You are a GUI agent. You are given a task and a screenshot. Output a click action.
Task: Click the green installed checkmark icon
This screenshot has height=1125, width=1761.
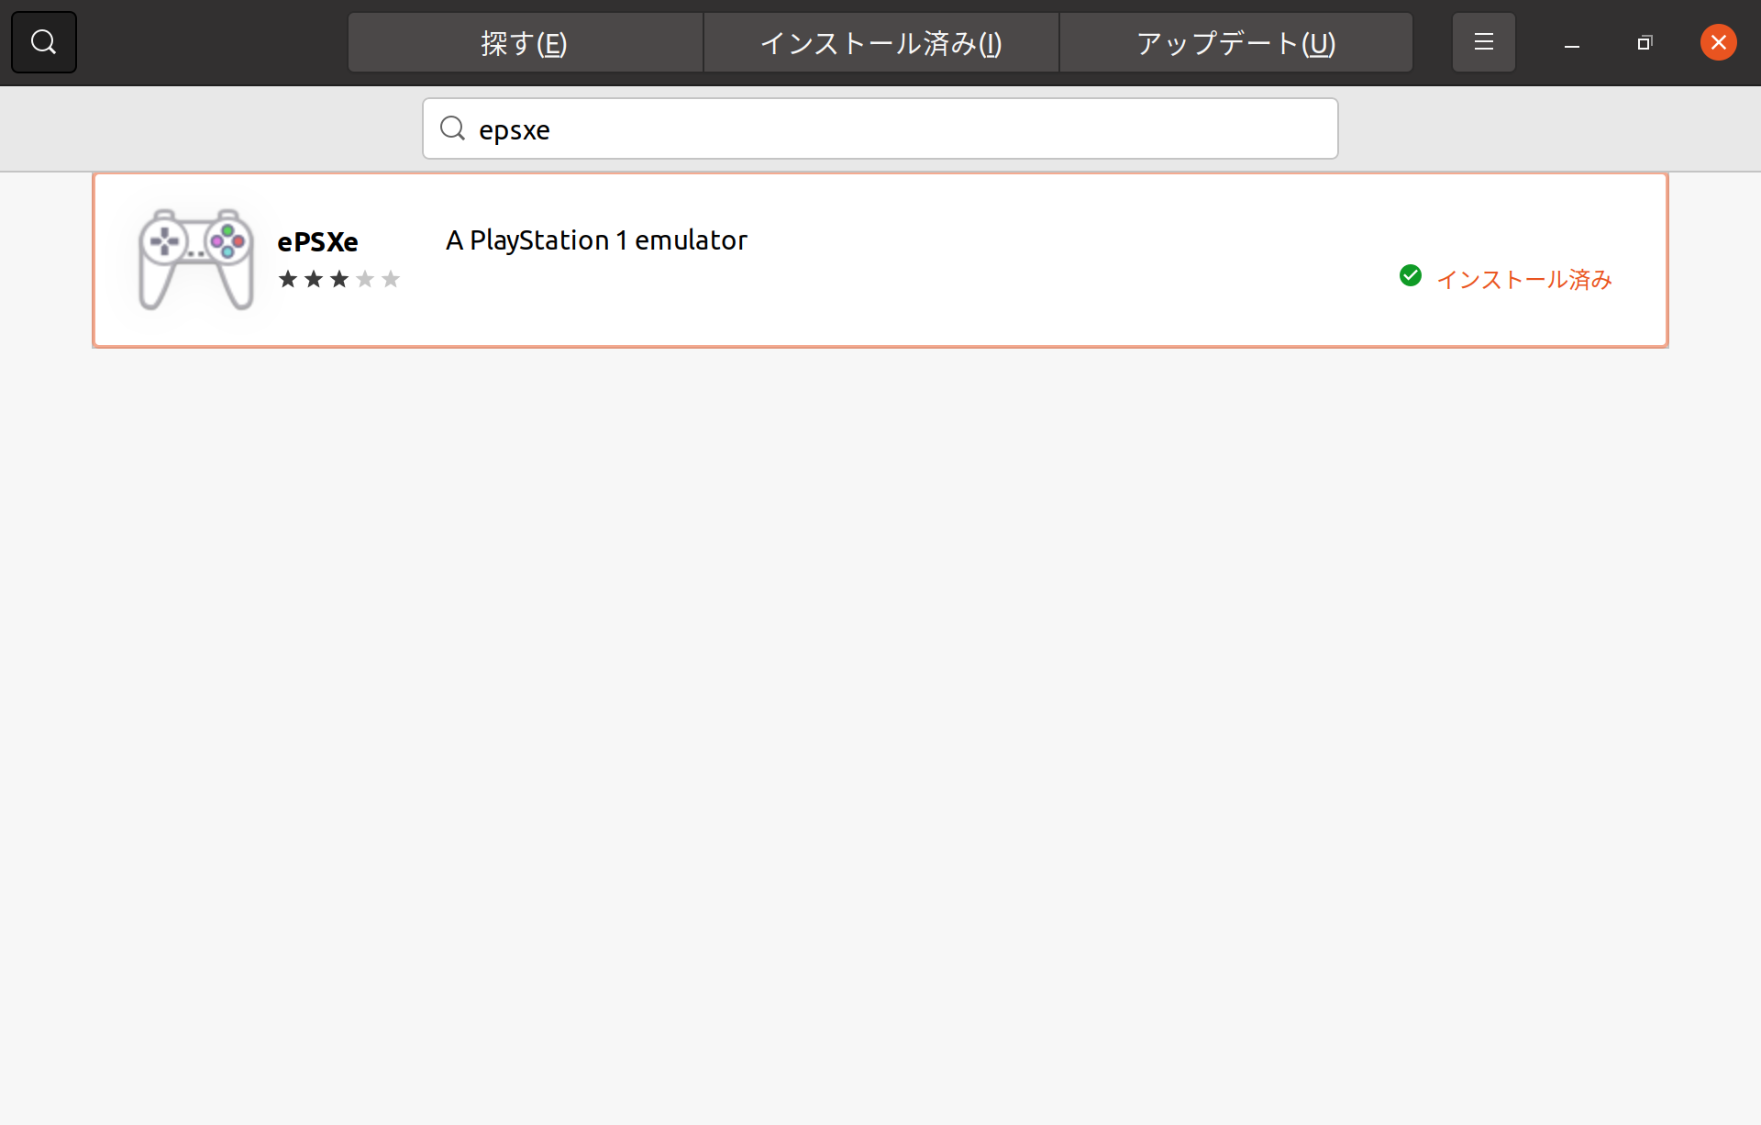(x=1411, y=275)
